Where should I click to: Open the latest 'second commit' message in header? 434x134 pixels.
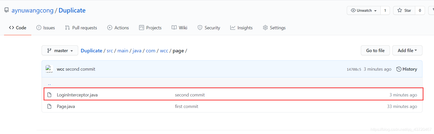click(x=80, y=69)
